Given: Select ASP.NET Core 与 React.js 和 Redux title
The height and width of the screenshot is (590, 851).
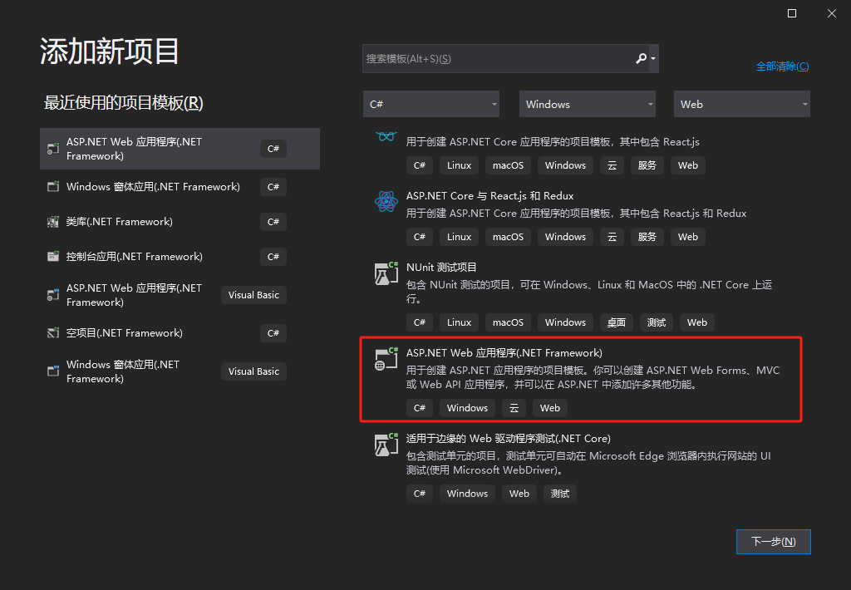Looking at the screenshot, I should tap(489, 196).
